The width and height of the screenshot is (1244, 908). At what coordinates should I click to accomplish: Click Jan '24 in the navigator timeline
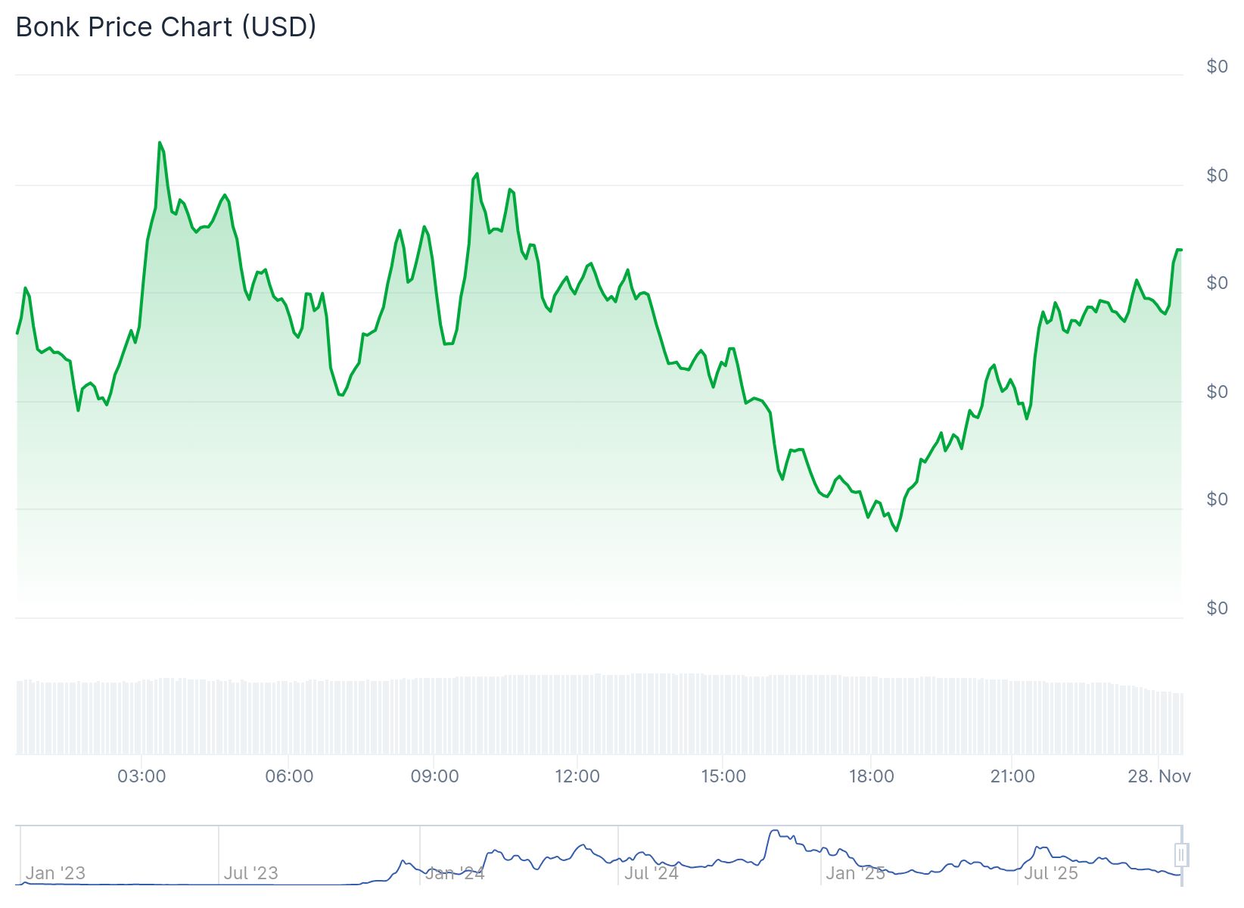[x=454, y=873]
